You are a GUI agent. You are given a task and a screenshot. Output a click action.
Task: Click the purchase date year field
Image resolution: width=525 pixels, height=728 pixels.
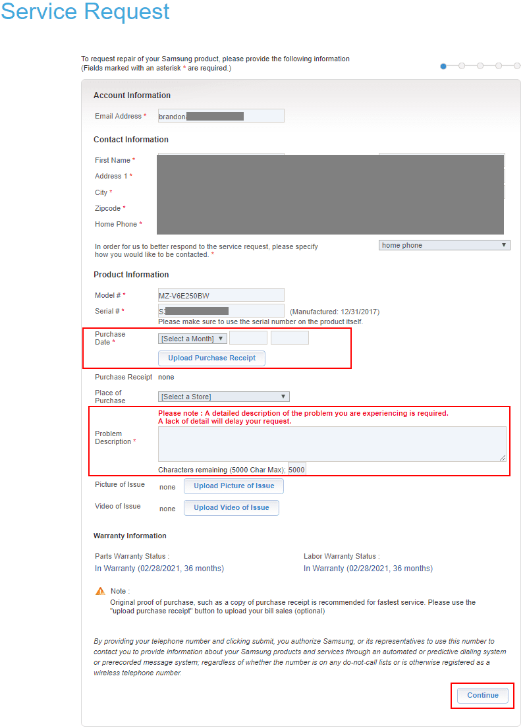[290, 338]
